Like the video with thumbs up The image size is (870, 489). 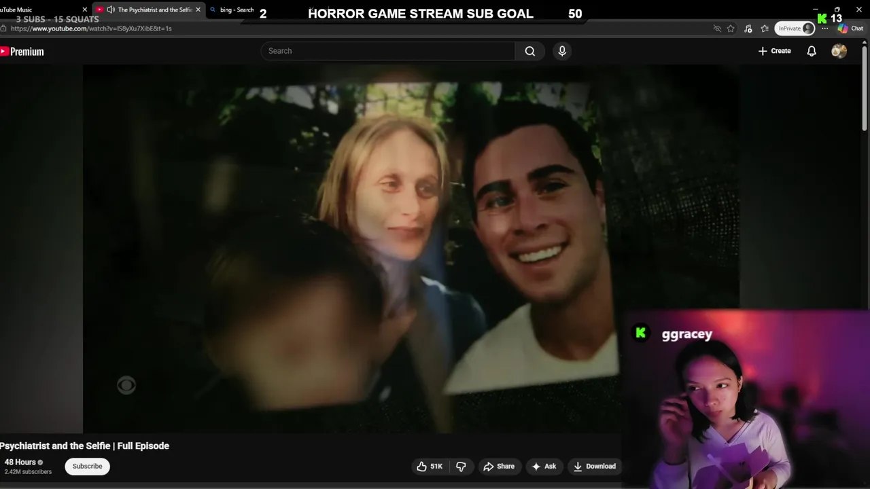point(430,466)
